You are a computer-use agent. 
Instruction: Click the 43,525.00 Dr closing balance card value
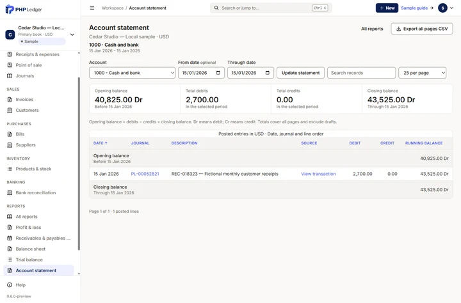(x=391, y=100)
